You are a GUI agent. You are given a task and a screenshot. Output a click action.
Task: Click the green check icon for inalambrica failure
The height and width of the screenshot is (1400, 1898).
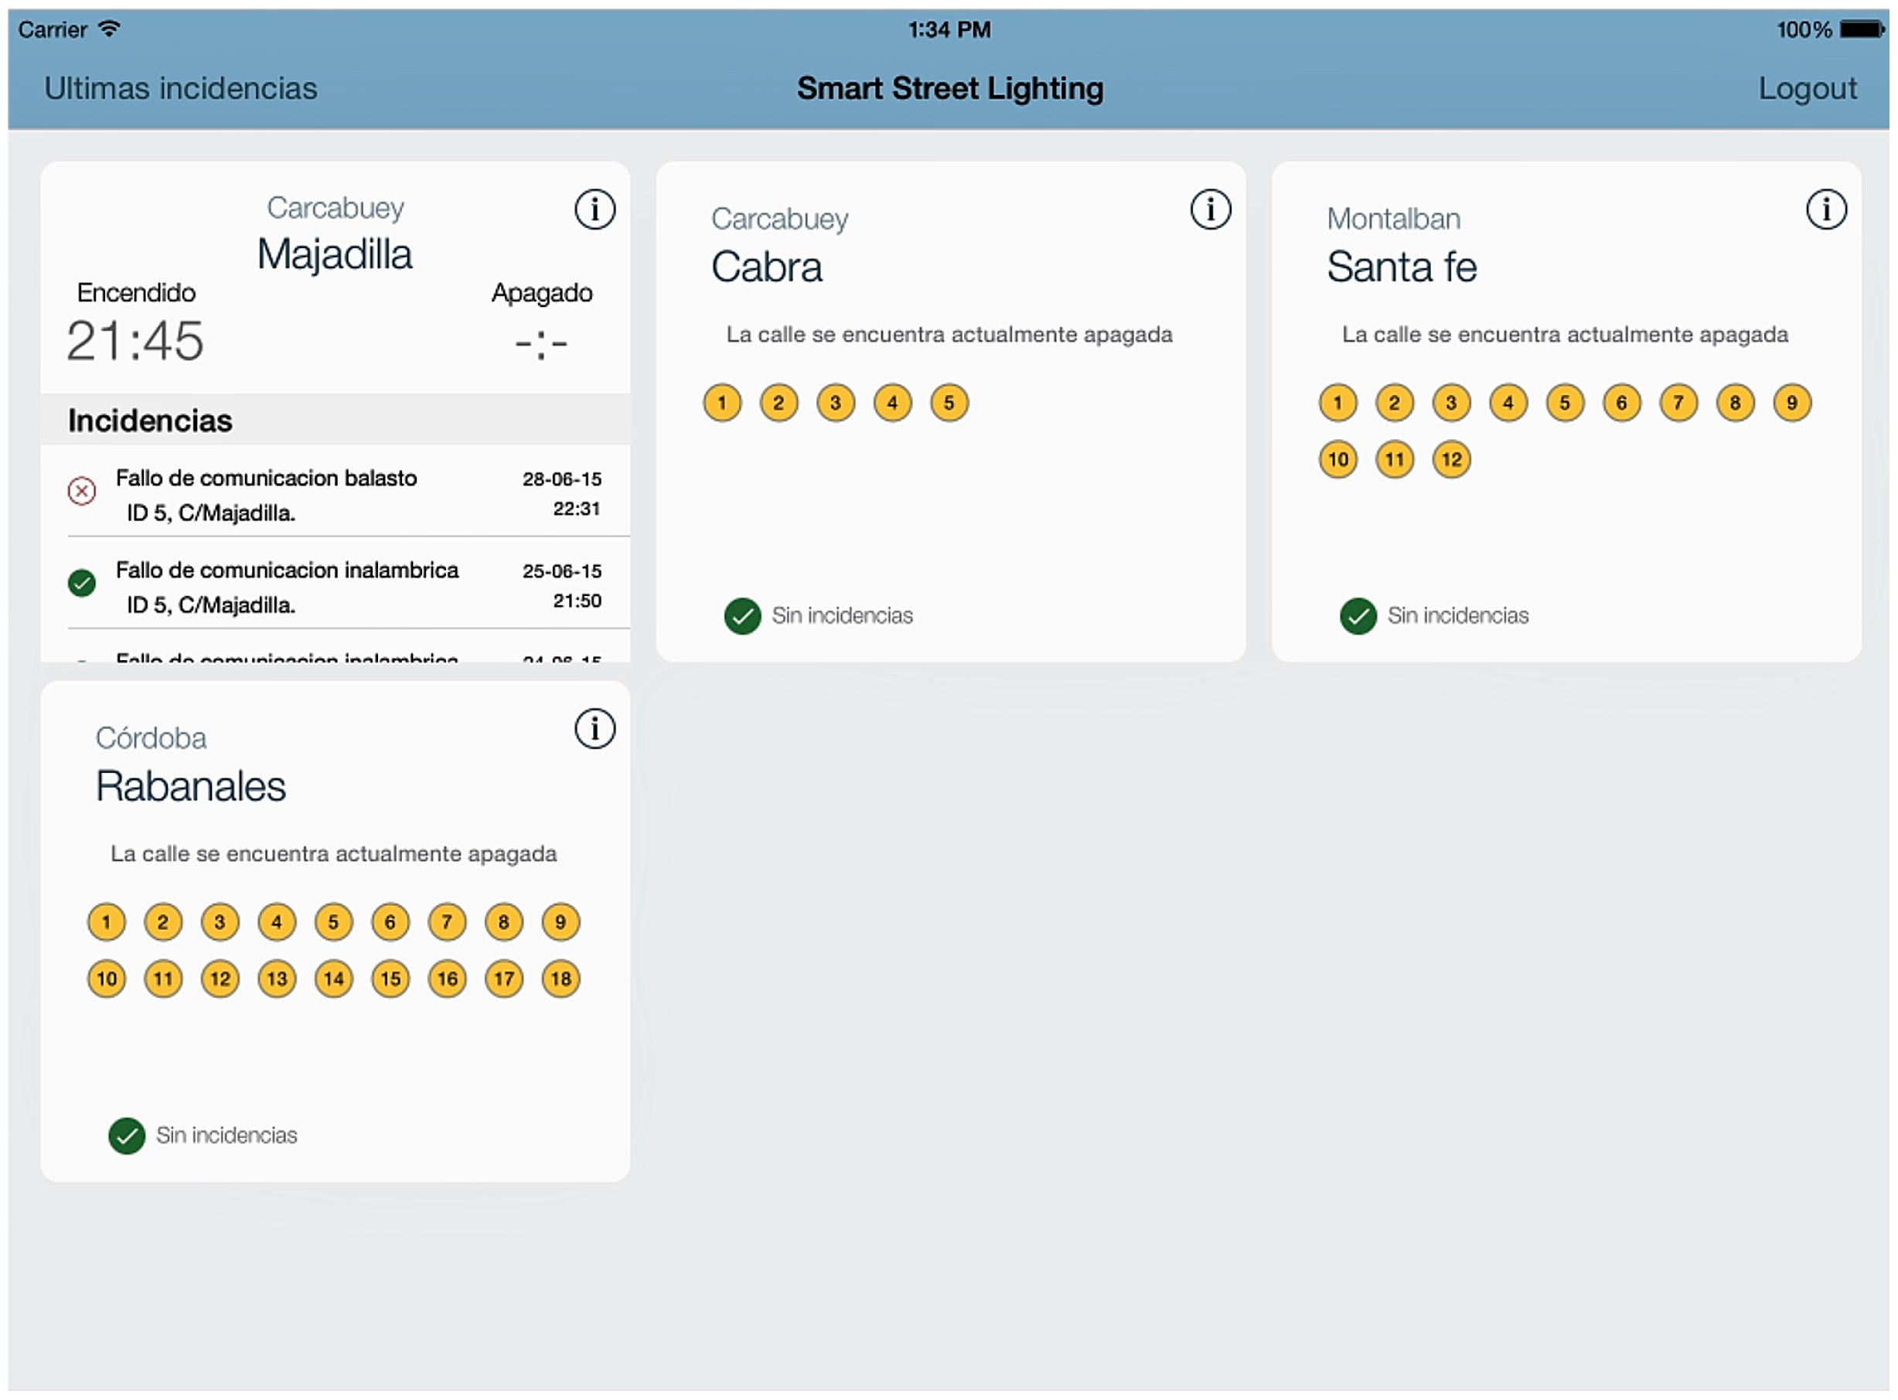[81, 583]
